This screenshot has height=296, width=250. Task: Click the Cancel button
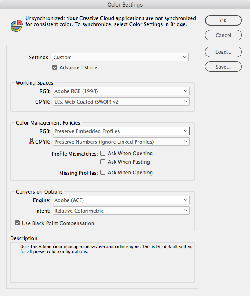click(x=223, y=35)
